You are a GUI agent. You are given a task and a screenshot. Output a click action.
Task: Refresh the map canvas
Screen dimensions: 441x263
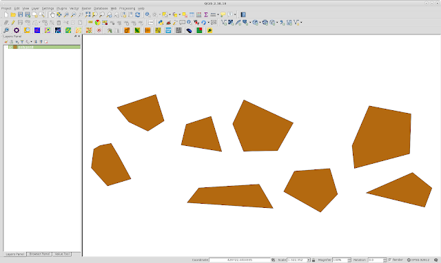[x=138, y=14]
